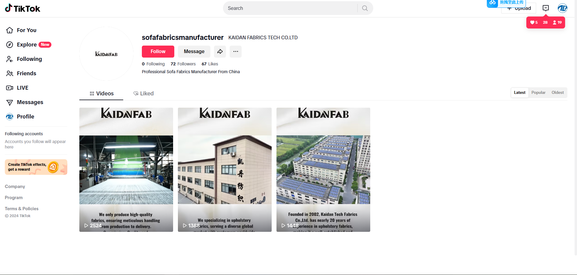Click the Following person icon in sidebar
Viewport: 577px width, 275px height.
tap(10, 59)
